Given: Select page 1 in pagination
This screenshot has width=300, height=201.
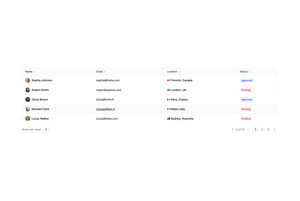Looking at the screenshot, I should click(256, 129).
